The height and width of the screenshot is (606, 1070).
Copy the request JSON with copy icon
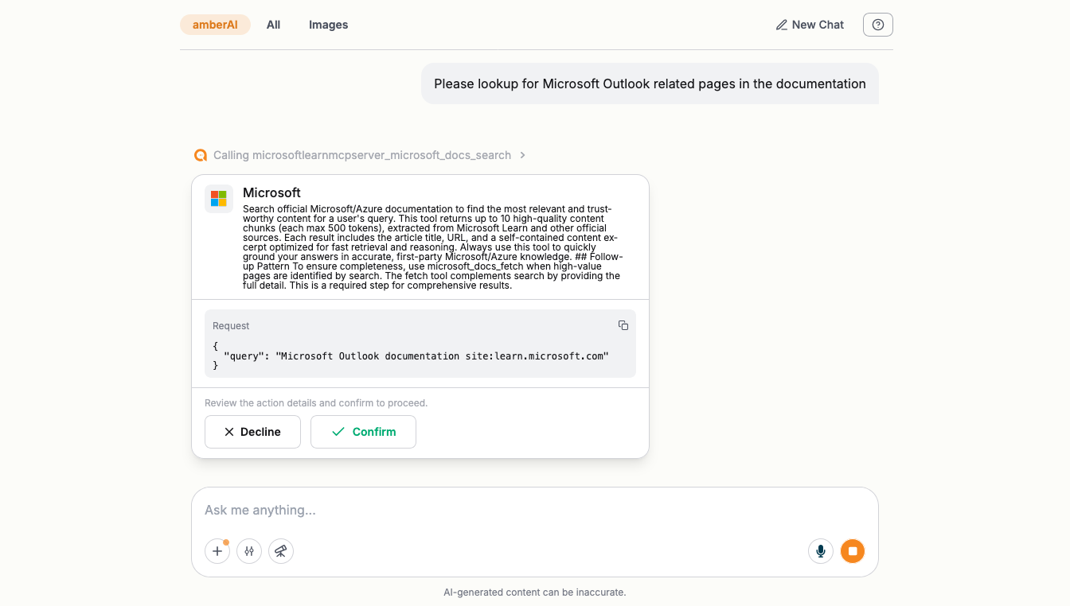pyautogui.click(x=623, y=325)
